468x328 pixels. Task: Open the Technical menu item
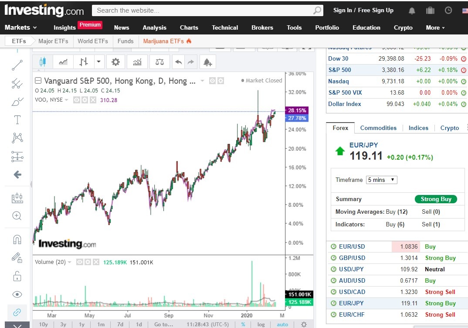225,27
